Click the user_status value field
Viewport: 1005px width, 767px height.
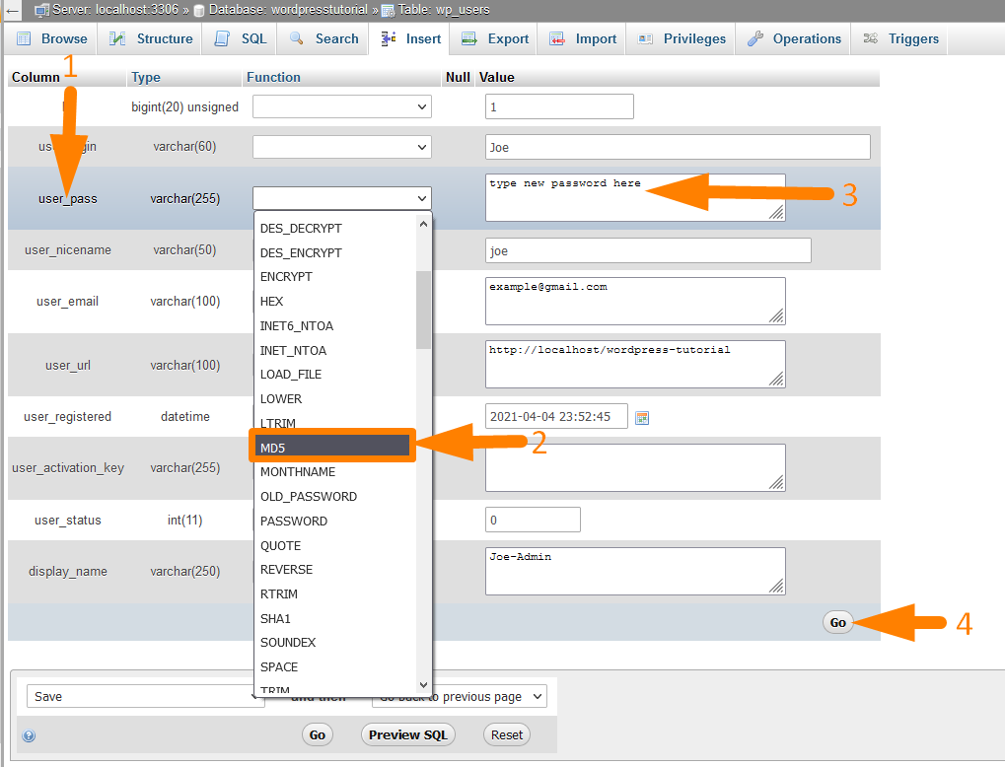pos(533,520)
